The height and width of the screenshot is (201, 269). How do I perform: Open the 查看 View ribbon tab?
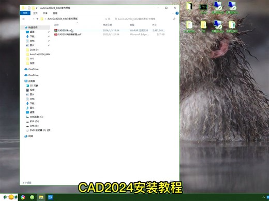point(55,13)
